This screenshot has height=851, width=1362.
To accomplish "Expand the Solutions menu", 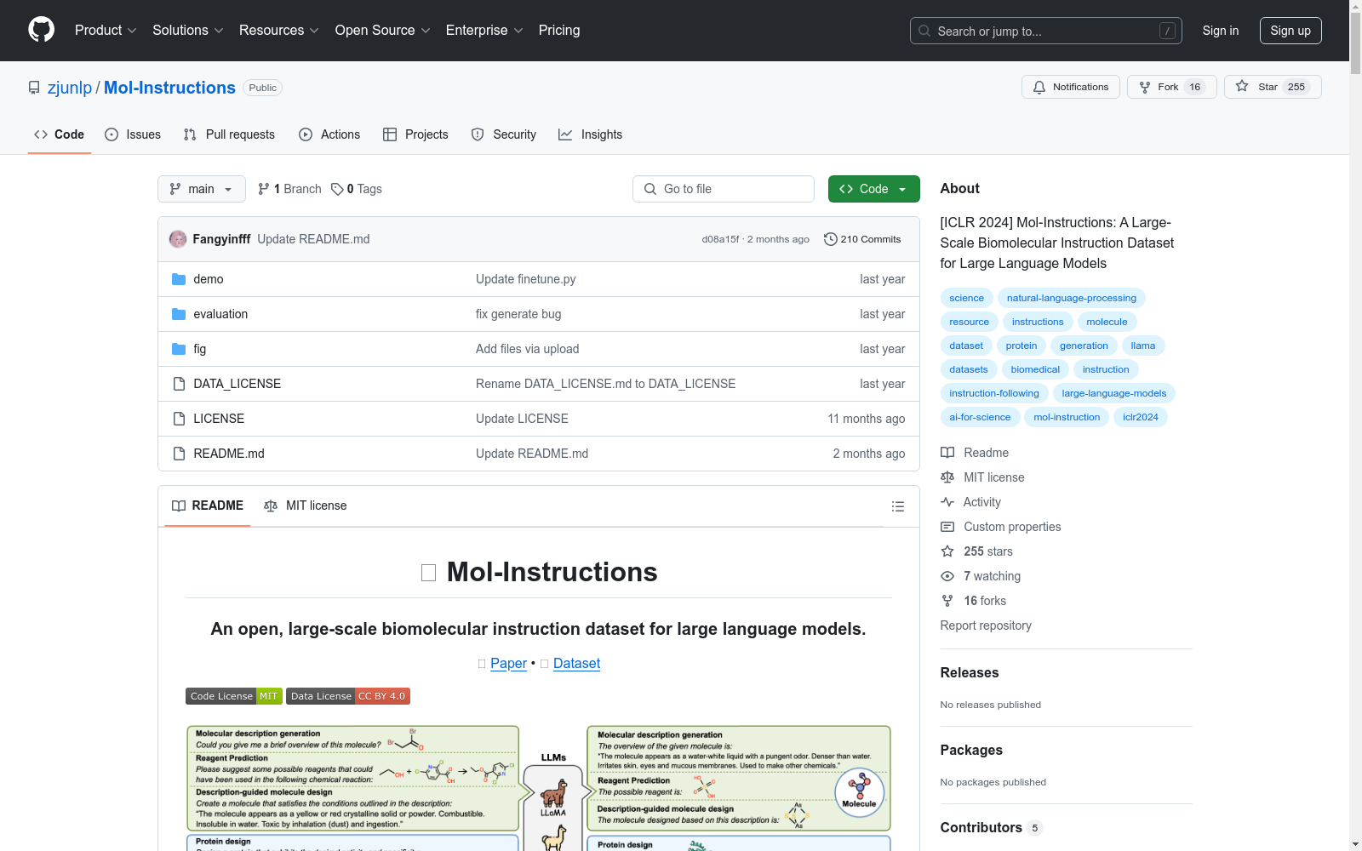I will pyautogui.click(x=188, y=31).
